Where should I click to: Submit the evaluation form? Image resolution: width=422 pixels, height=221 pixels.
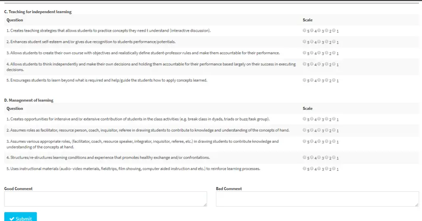click(x=21, y=217)
